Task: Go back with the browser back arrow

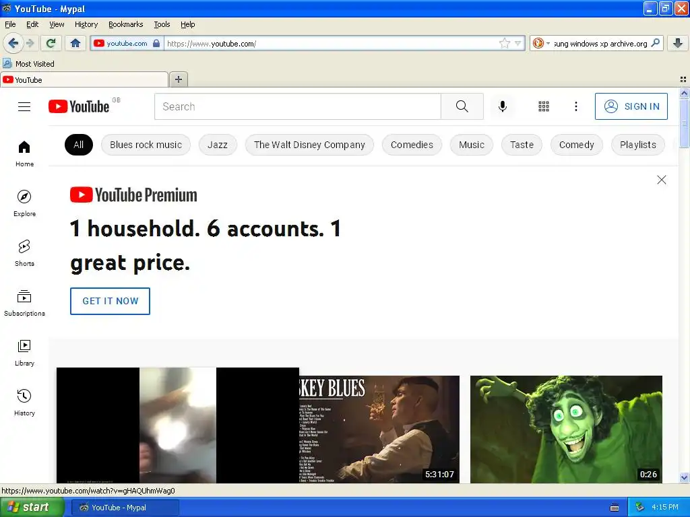Action: 13,43
